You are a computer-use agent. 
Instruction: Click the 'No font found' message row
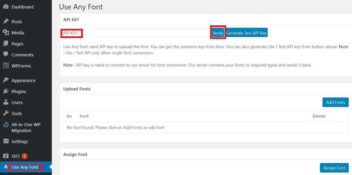206,127
